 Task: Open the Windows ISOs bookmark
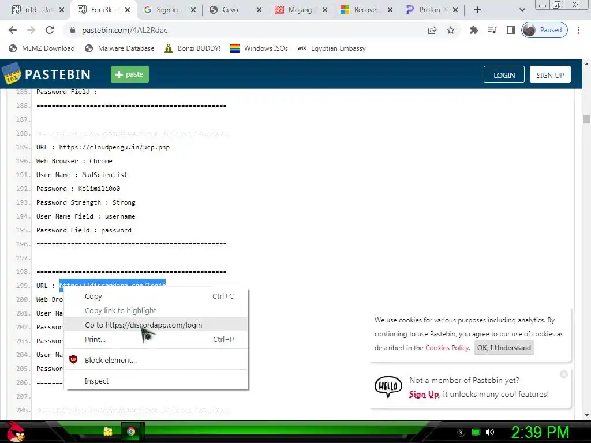[259, 48]
